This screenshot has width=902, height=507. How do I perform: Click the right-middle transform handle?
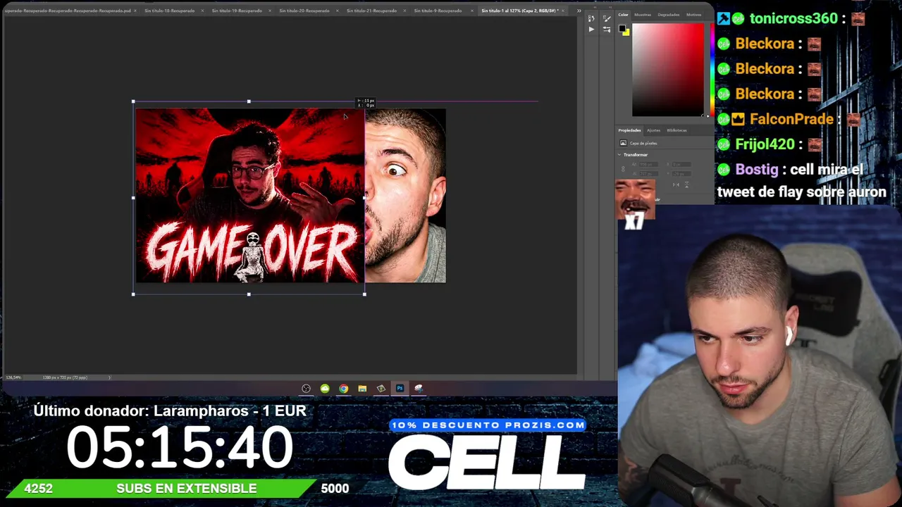364,198
